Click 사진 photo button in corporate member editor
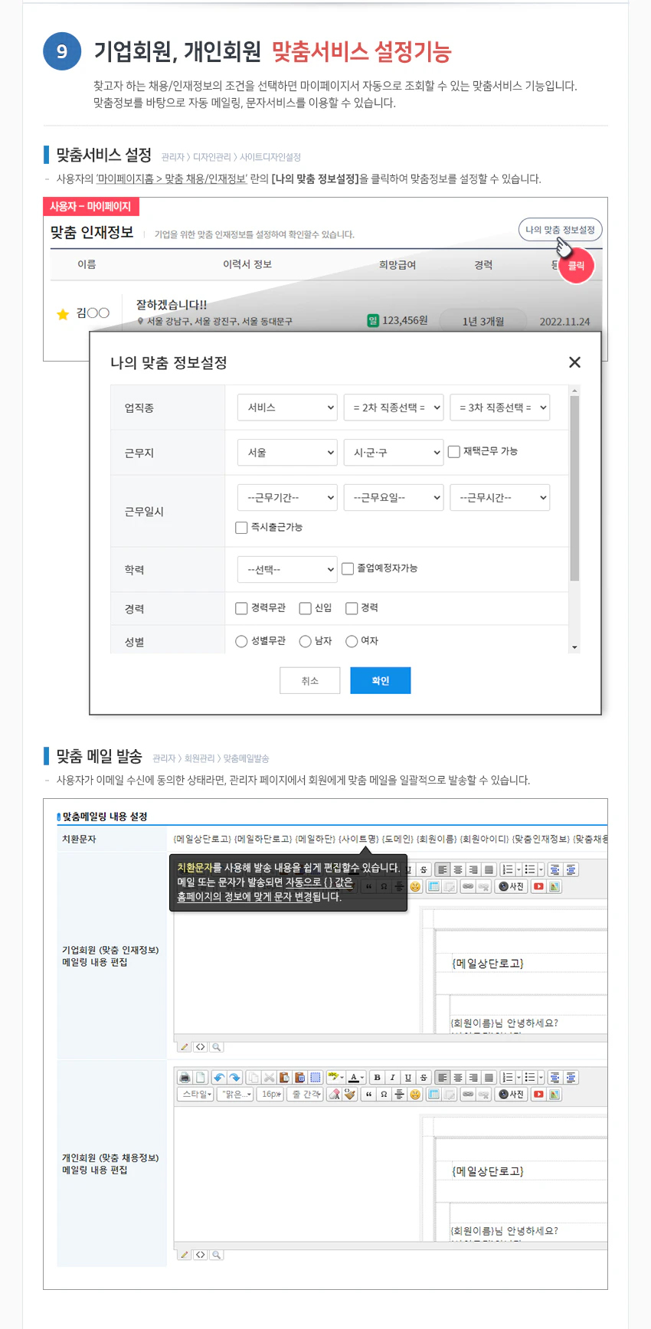This screenshot has width=651, height=1329. 512,886
